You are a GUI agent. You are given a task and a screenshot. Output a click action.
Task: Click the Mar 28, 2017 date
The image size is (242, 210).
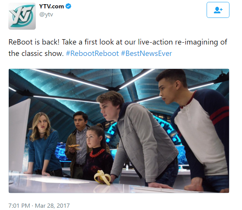click(52, 205)
